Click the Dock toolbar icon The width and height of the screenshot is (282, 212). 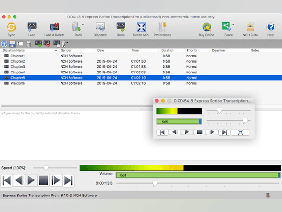click(77, 27)
